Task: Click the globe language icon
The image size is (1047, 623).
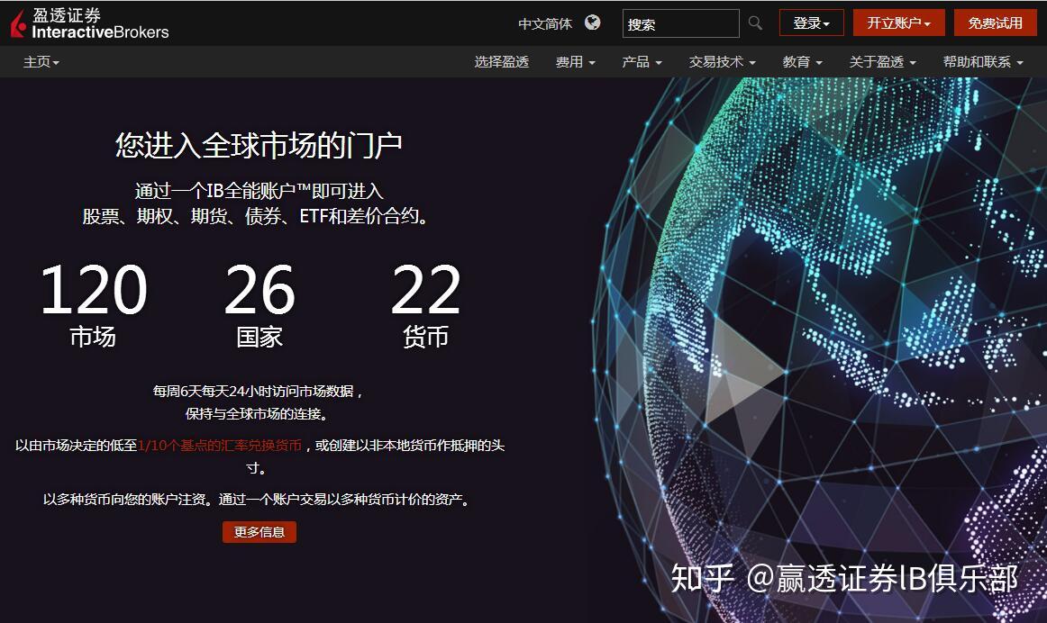Action: [592, 23]
